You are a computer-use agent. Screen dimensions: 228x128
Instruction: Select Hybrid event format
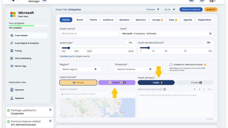pyautogui.click(x=117, y=83)
